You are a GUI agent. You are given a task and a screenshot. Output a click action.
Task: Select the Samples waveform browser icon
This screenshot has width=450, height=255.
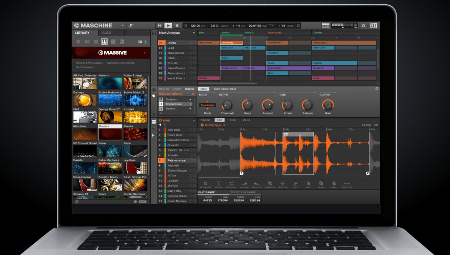point(122,42)
